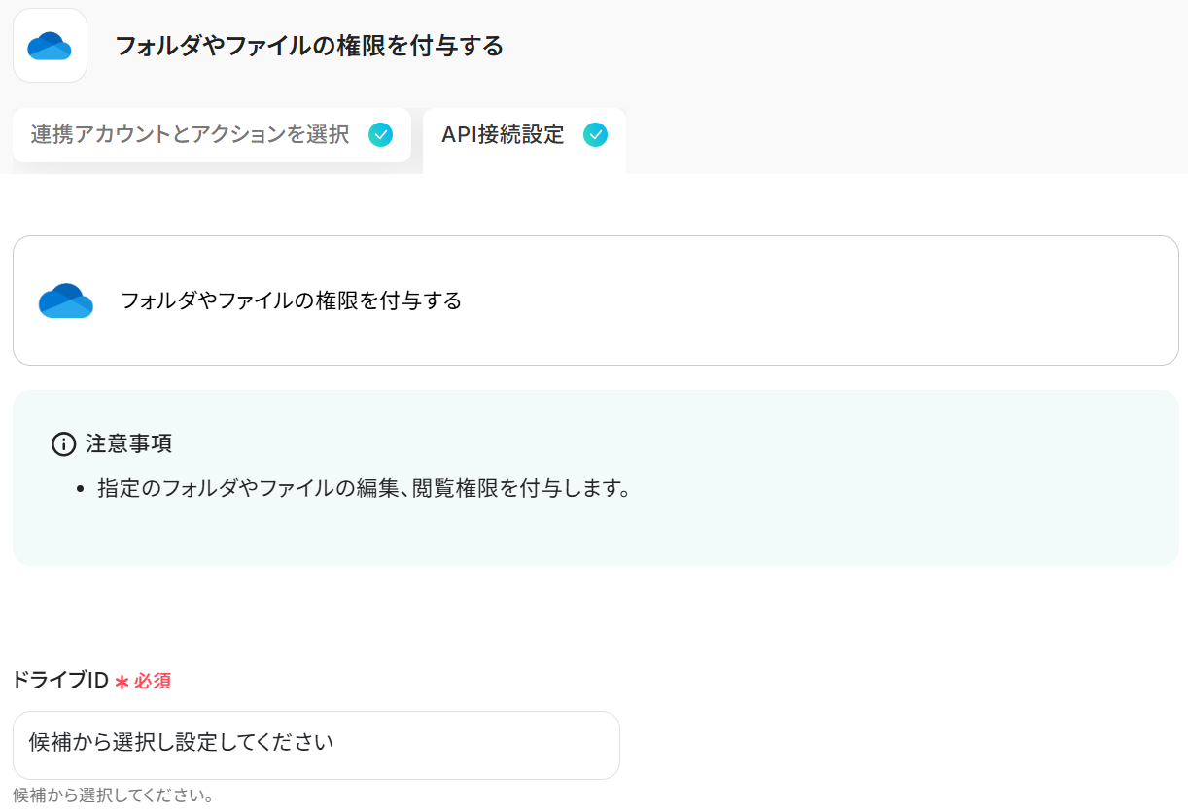Open the API接続設定 tab
Image resolution: width=1188 pixels, height=812 pixels.
pos(503,135)
